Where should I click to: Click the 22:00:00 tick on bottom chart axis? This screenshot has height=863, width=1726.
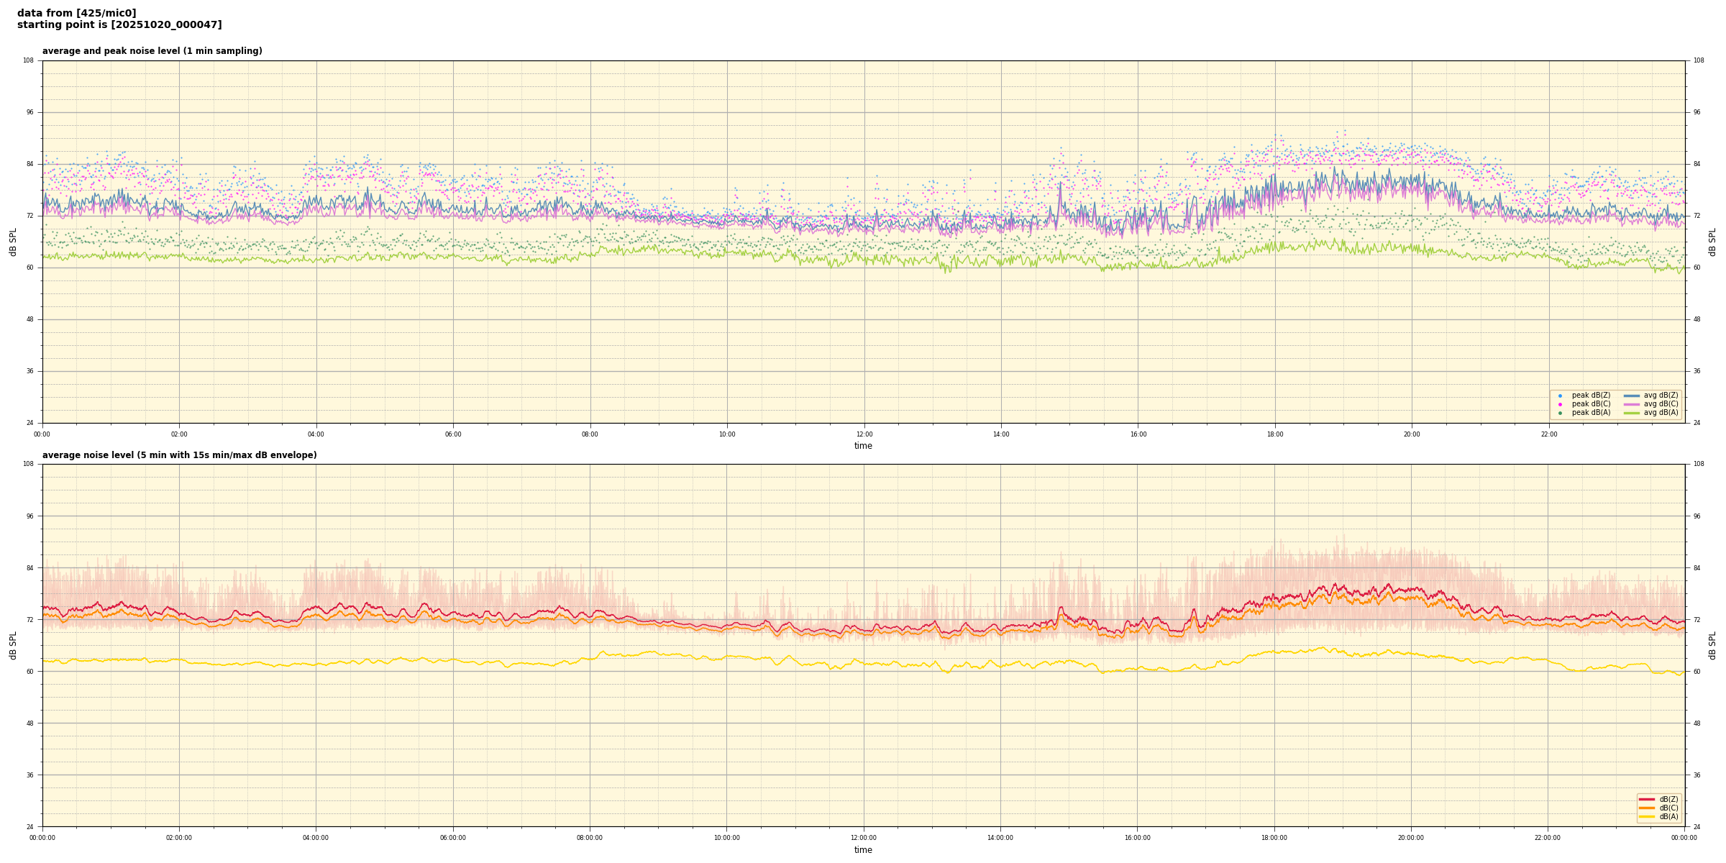tap(1548, 838)
